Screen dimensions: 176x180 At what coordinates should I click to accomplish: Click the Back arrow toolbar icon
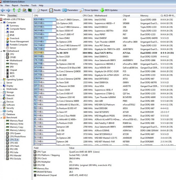point(3,10)
